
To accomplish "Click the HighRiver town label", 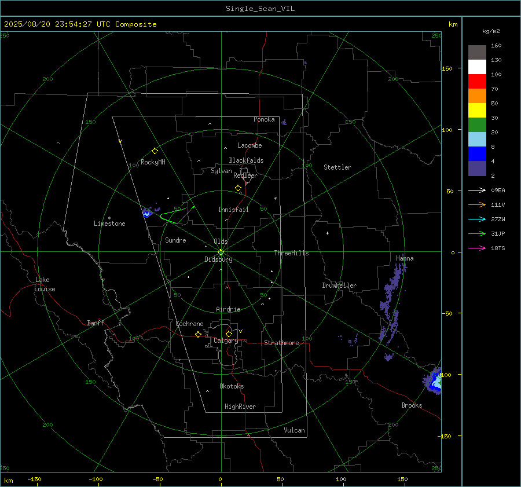I will pos(240,407).
